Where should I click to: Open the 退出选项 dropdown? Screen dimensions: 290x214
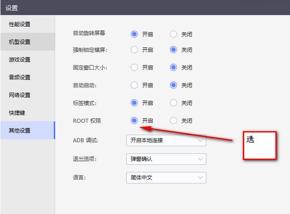pyautogui.click(x=166, y=159)
